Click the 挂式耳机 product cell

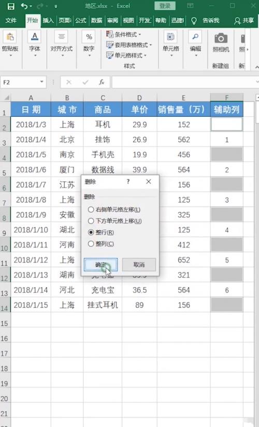pyautogui.click(x=103, y=305)
